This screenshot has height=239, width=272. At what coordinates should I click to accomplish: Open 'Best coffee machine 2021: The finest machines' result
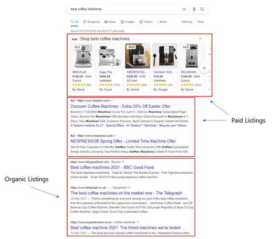click(x=128, y=228)
